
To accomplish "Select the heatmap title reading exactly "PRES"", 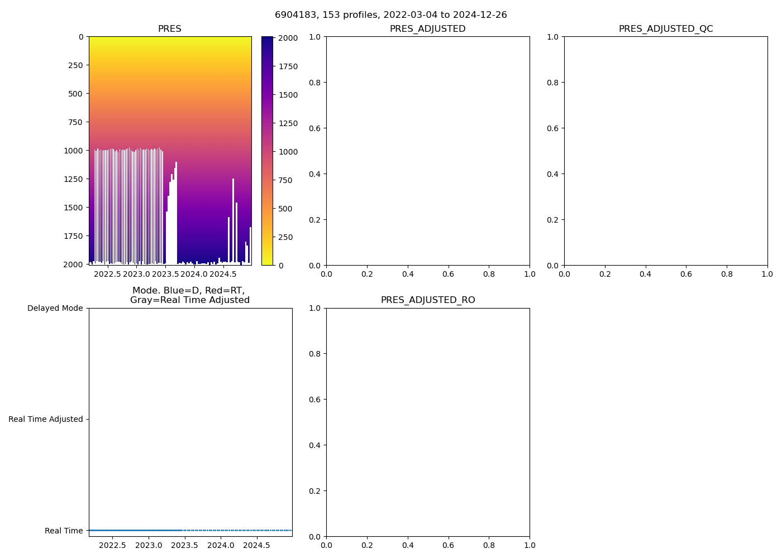I will pyautogui.click(x=170, y=29).
